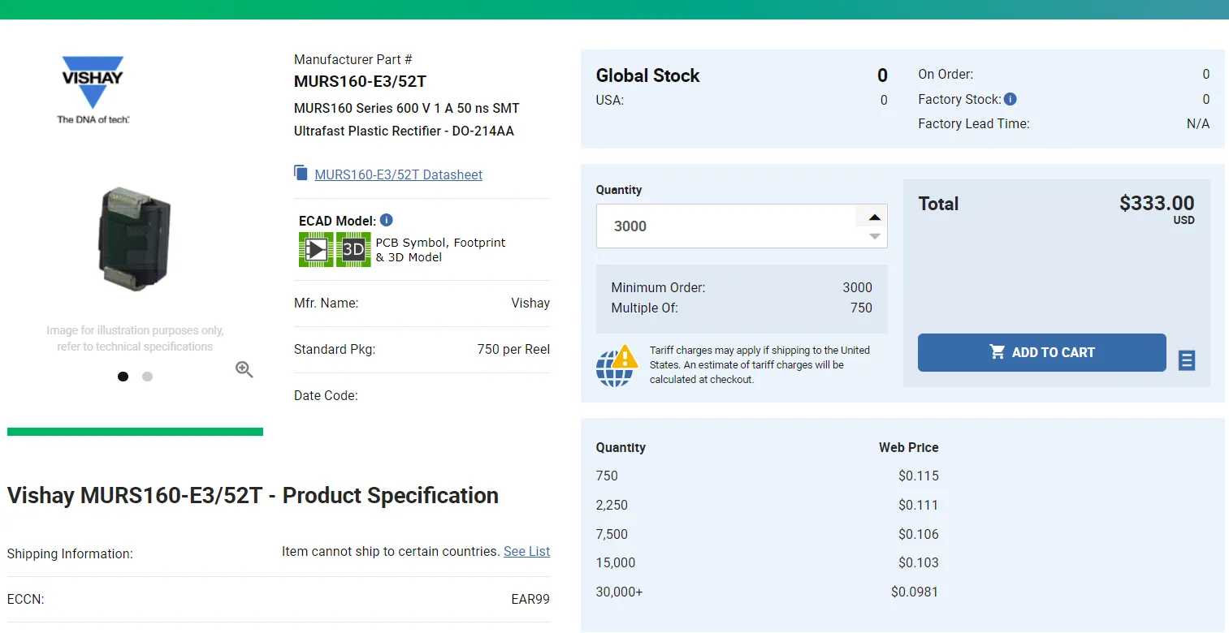This screenshot has width=1229, height=633.
Task: Increase quantity with the up arrow
Action: [x=874, y=217]
